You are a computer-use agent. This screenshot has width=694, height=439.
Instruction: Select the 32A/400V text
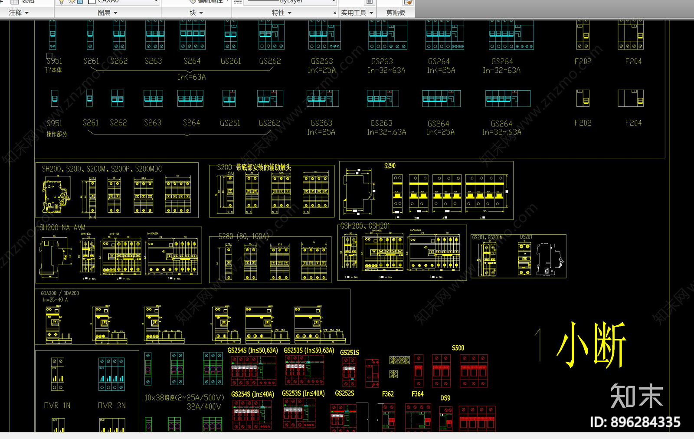pyautogui.click(x=204, y=407)
